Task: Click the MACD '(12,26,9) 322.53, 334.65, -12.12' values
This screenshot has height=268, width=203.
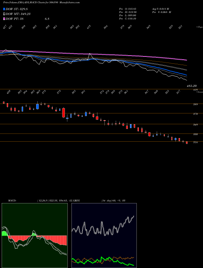Action: pos(56,201)
